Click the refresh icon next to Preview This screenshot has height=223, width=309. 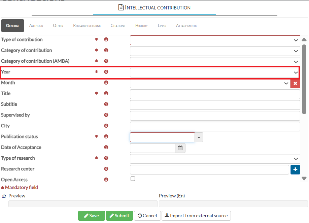(4, 196)
